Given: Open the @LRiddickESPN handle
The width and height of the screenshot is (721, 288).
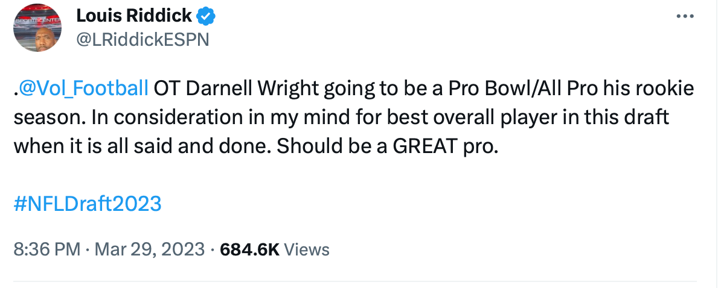Looking at the screenshot, I should tap(142, 39).
